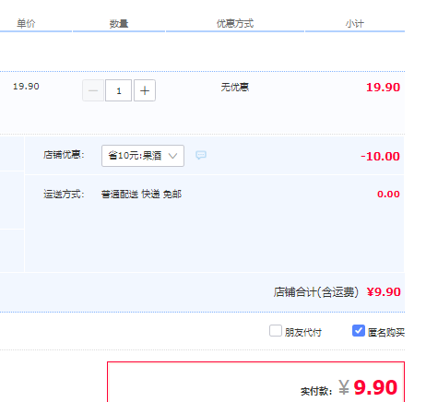Click the chevron arrow in the store discount dropdown
426x402 pixels.
tap(172, 156)
